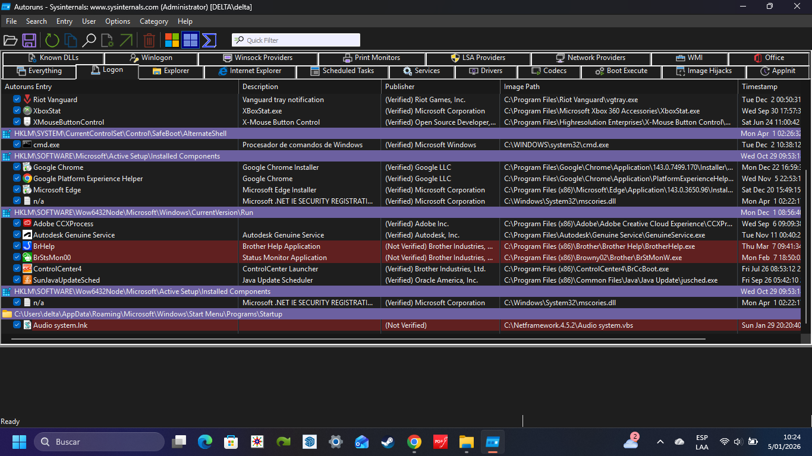Image resolution: width=812 pixels, height=456 pixels.
Task: Disable the XboxStat autorun entry
Action: (x=17, y=111)
